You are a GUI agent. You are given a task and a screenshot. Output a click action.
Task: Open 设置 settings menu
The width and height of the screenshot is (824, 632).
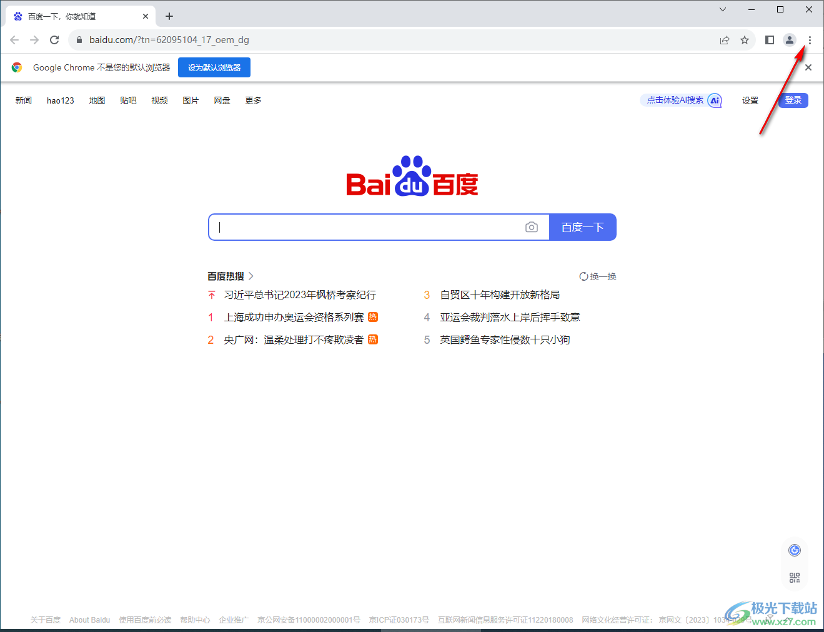click(x=750, y=100)
